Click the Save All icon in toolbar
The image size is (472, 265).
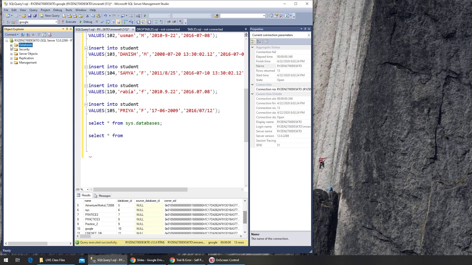35,16
